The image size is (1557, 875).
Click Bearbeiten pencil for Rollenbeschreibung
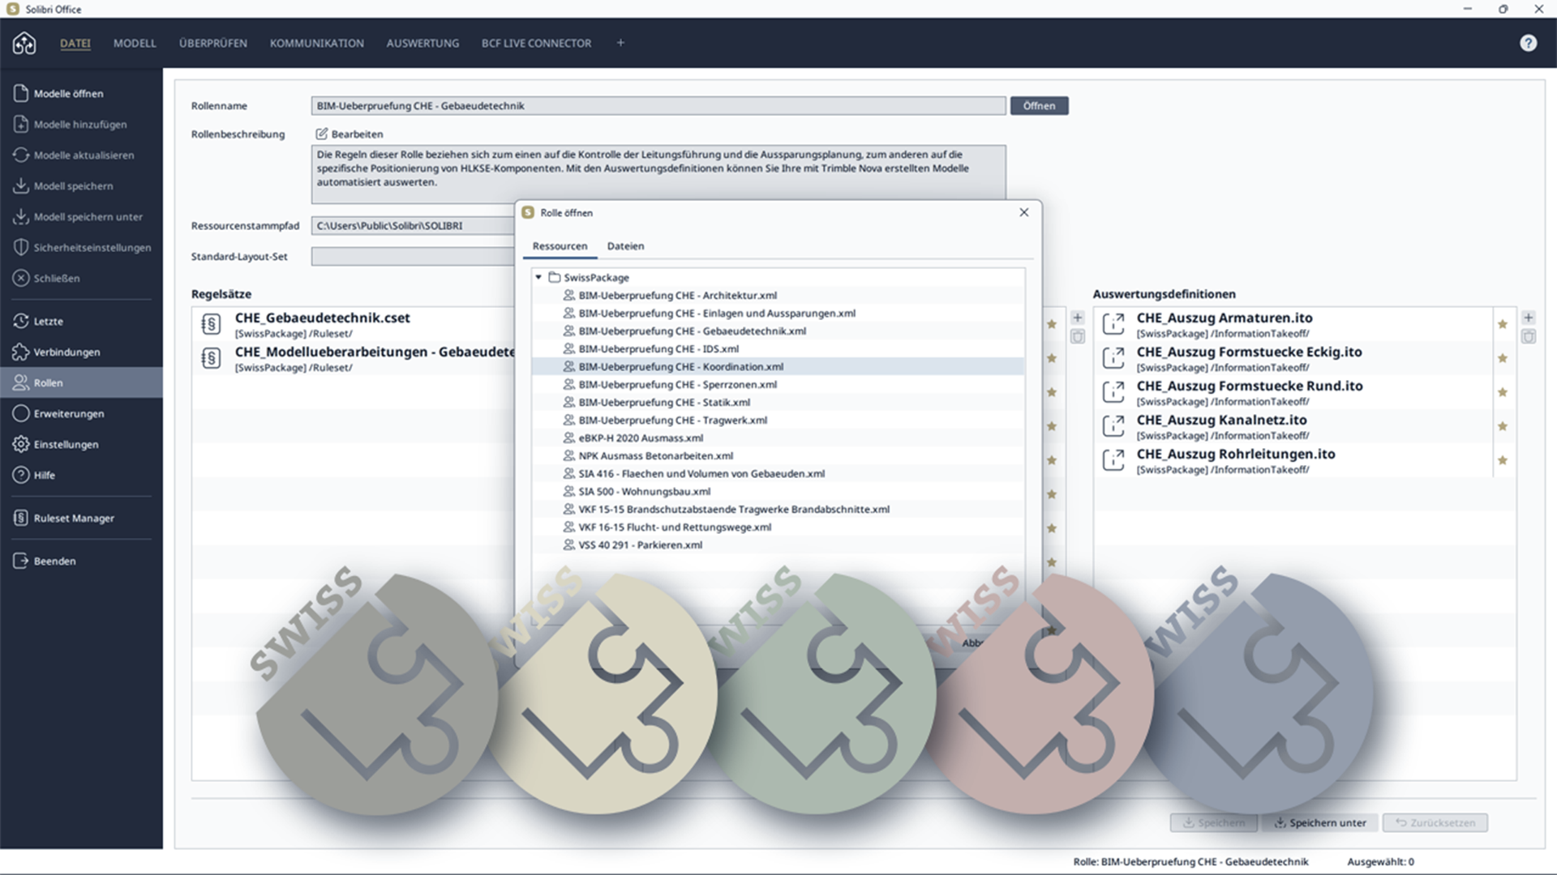click(350, 134)
